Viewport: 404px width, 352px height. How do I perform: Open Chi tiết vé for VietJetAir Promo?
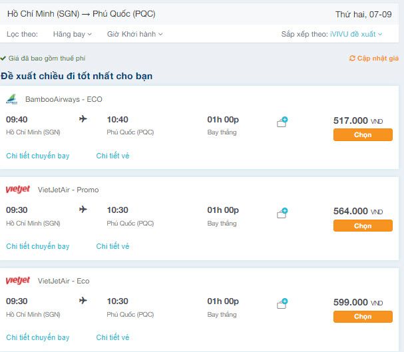tap(112, 246)
